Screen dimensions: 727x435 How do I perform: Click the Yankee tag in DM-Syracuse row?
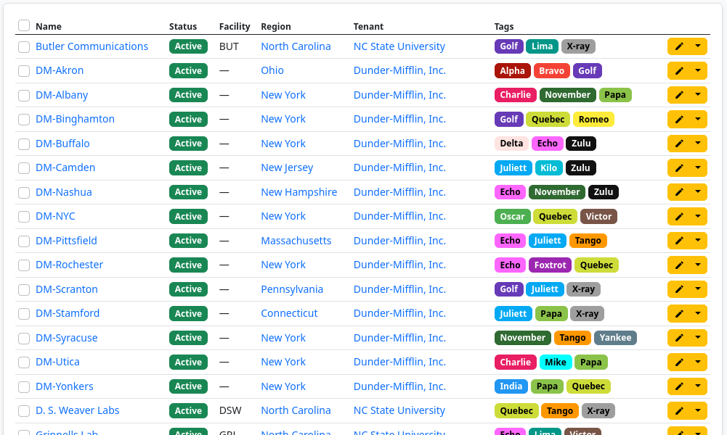(x=615, y=338)
